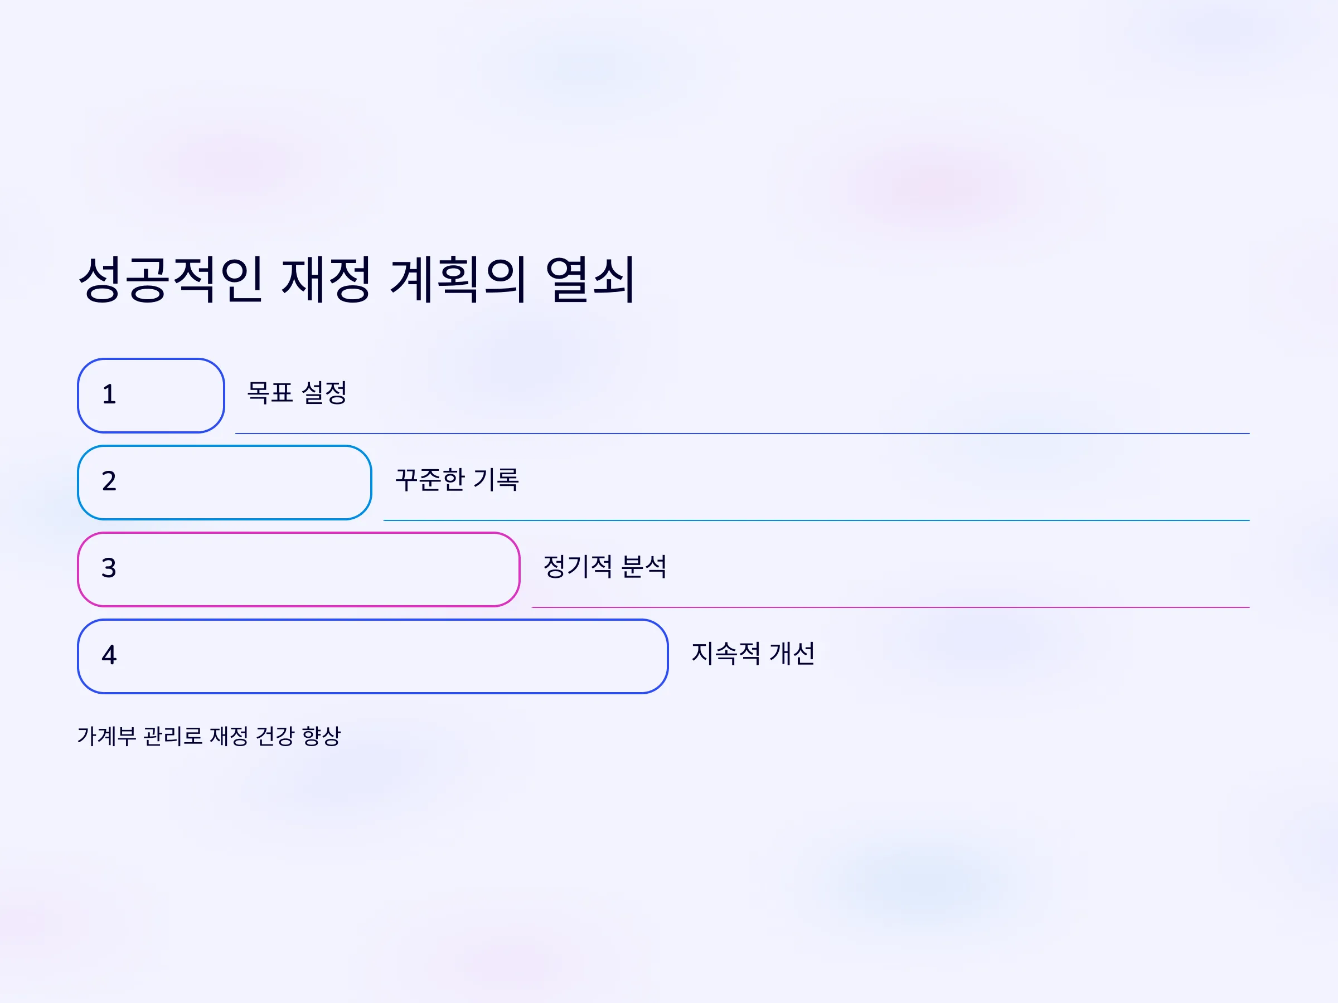This screenshot has height=1003, width=1338.
Task: Click the number 2 inside the second box
Action: (109, 481)
